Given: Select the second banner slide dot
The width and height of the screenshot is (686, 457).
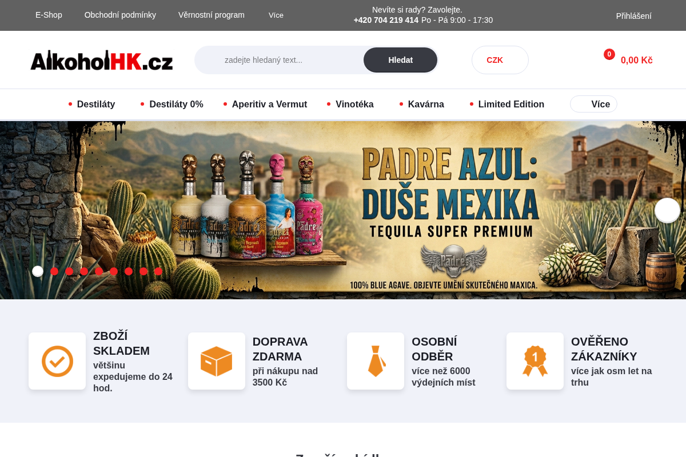Looking at the screenshot, I should click(x=54, y=271).
